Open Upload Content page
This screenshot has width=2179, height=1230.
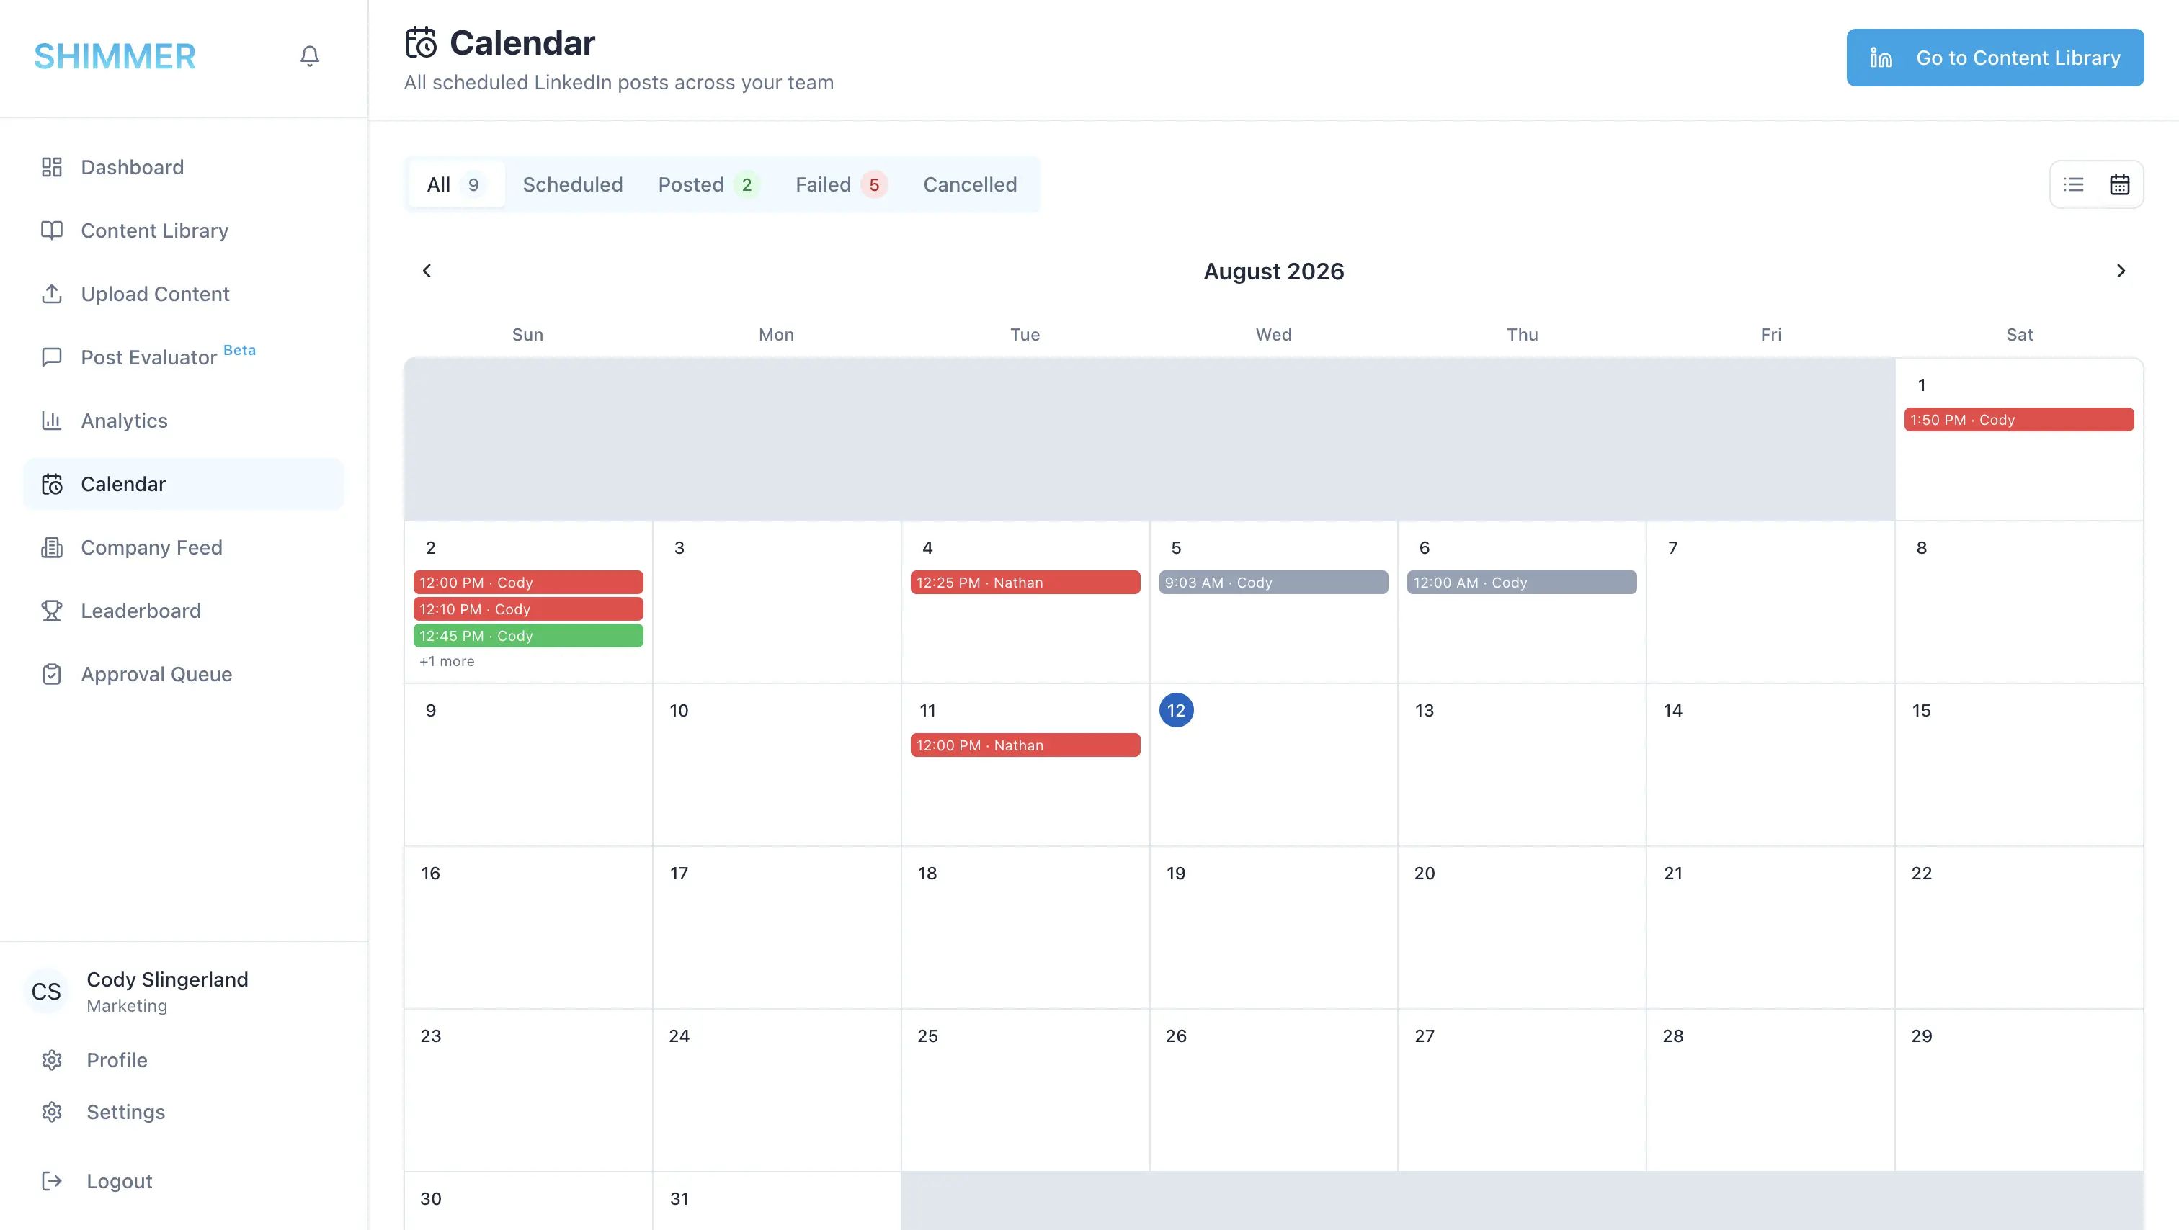coord(184,295)
